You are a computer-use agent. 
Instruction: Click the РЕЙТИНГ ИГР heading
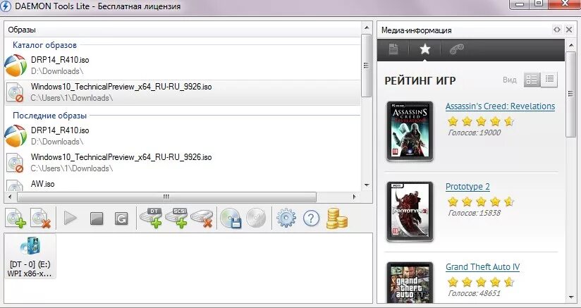coord(420,81)
